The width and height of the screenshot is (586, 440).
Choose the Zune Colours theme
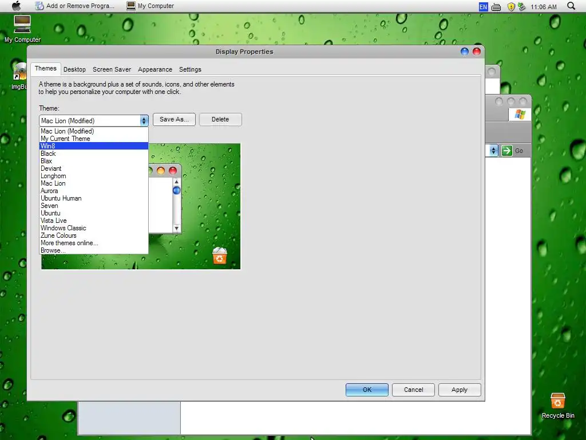tap(93, 235)
